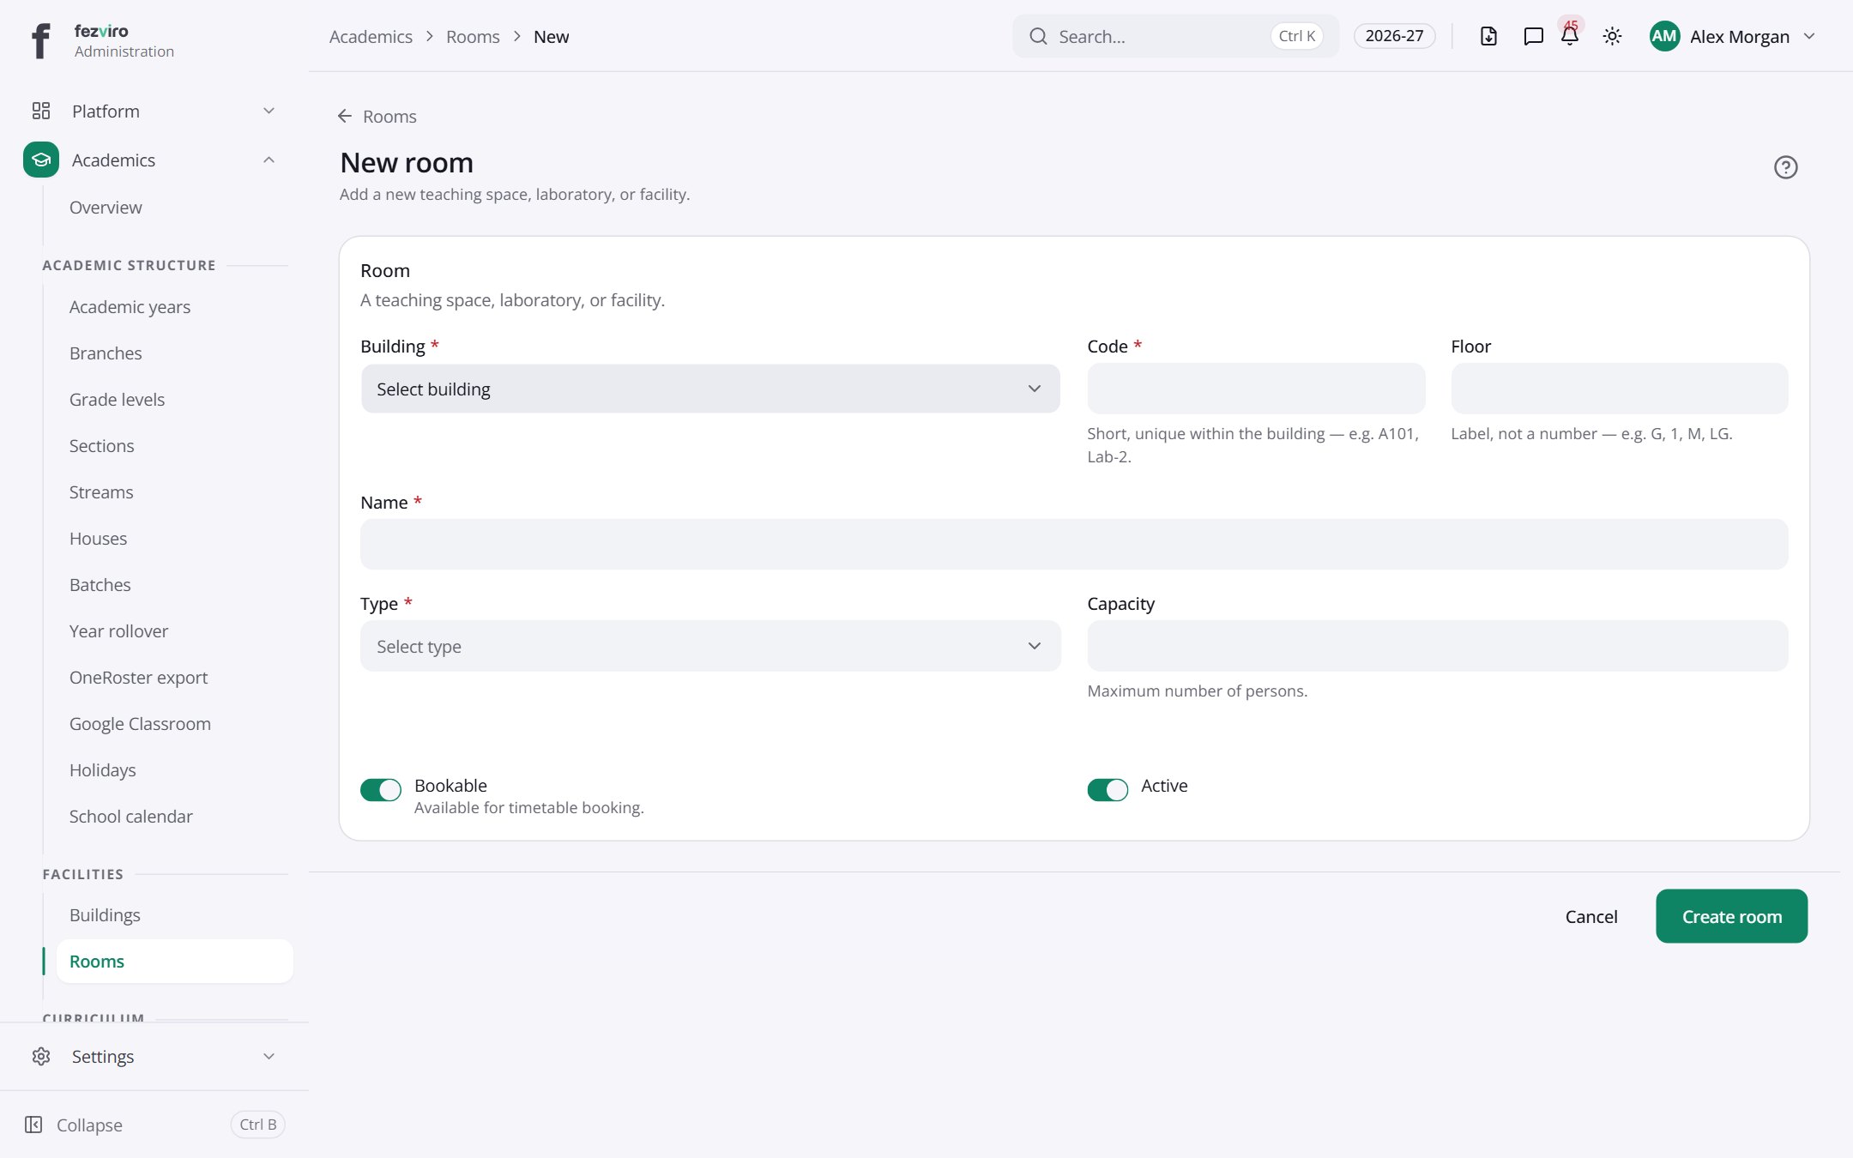Toggle the light/dark theme sun icon
1853x1158 pixels.
[1612, 36]
